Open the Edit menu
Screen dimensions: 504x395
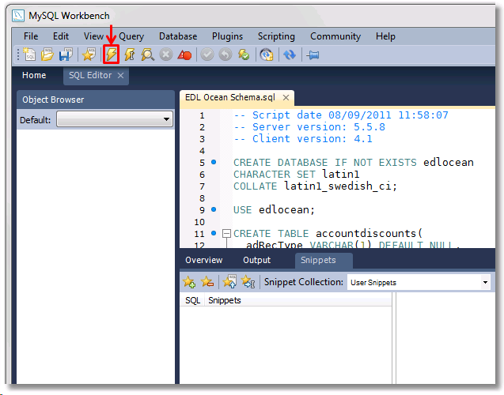click(61, 36)
